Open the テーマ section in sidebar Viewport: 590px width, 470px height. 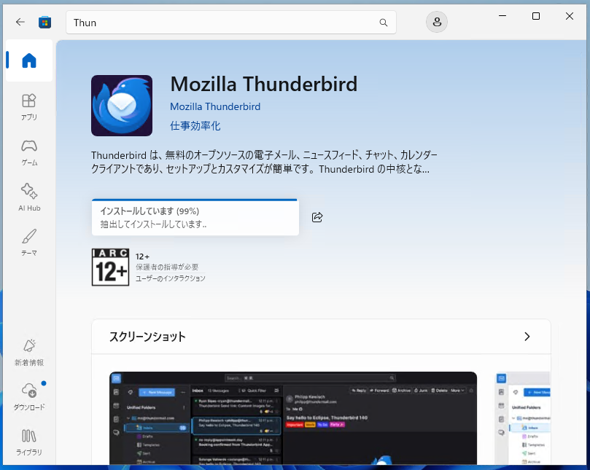[29, 243]
